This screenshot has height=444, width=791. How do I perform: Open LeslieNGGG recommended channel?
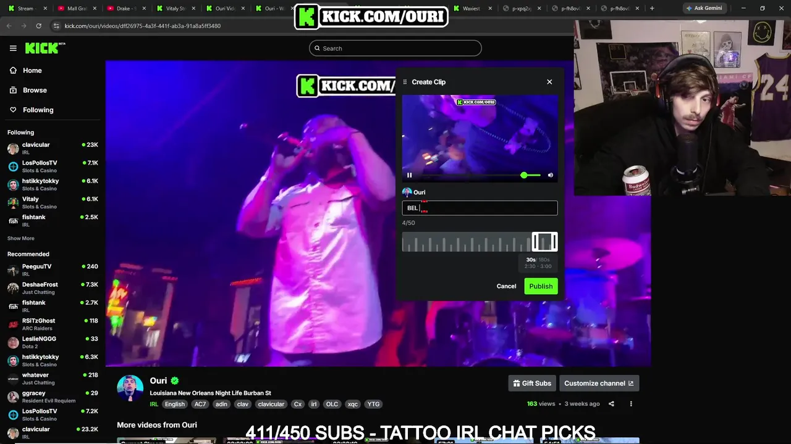(53, 342)
